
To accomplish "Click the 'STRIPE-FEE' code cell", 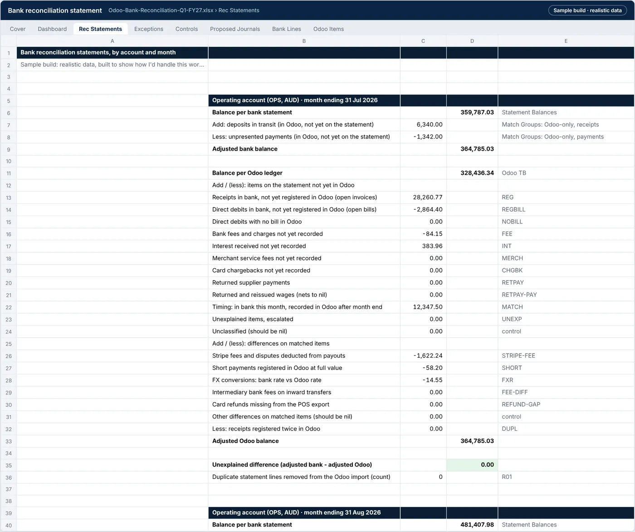I will tap(566, 356).
